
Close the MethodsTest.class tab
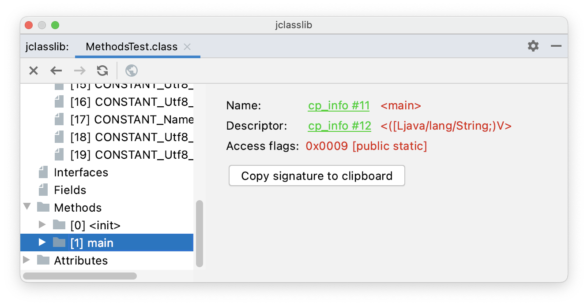click(x=187, y=47)
